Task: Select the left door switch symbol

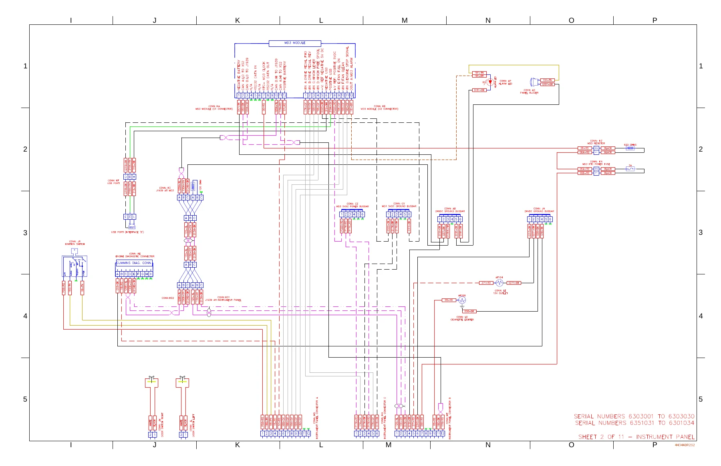Action: 182,382
